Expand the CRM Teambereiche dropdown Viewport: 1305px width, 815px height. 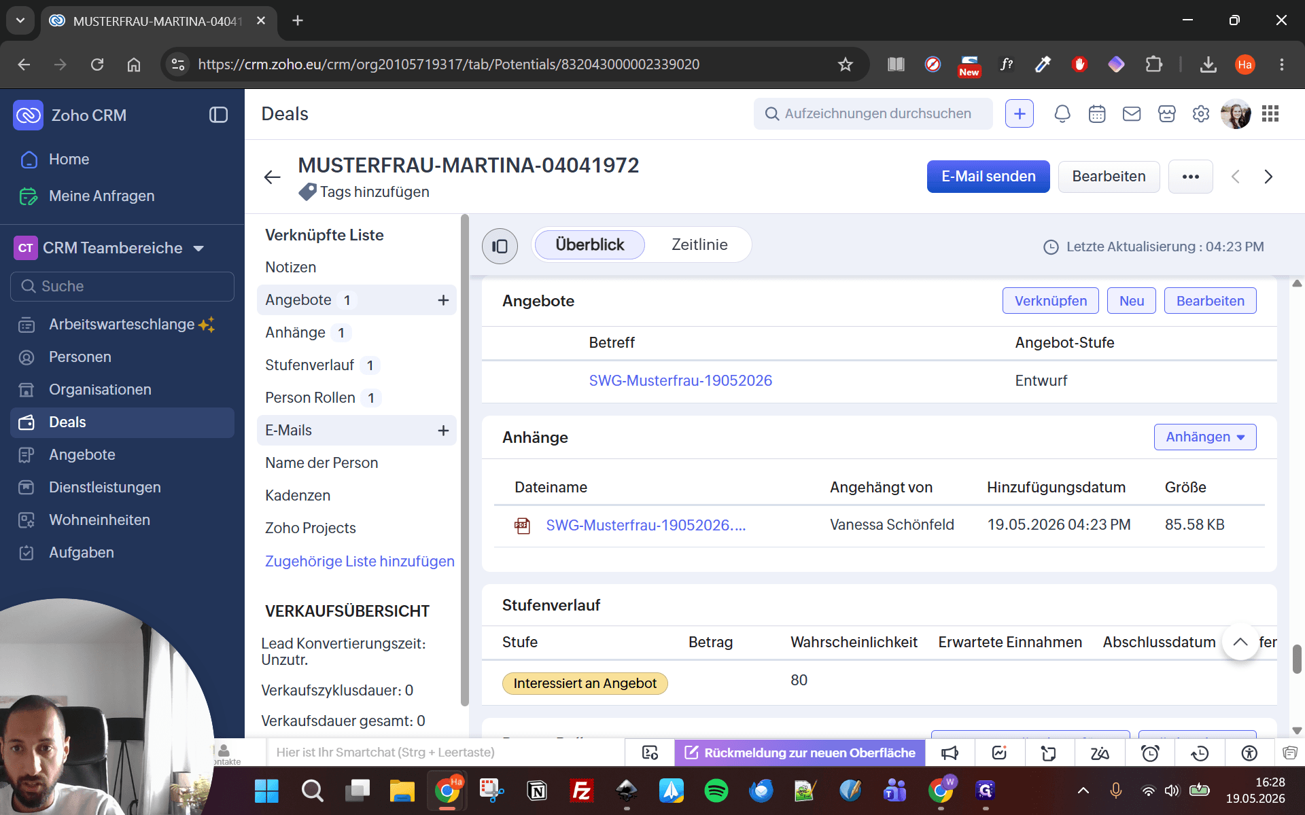click(198, 249)
